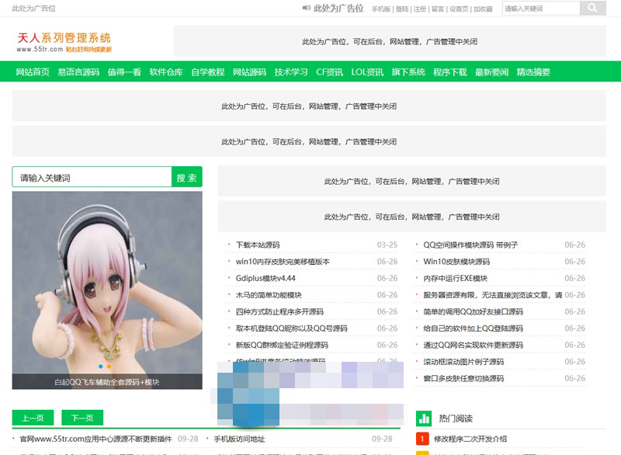The width and height of the screenshot is (621, 455).
Task: Open the QQ空间操作模块源码 带例子 link
Action: click(x=470, y=245)
